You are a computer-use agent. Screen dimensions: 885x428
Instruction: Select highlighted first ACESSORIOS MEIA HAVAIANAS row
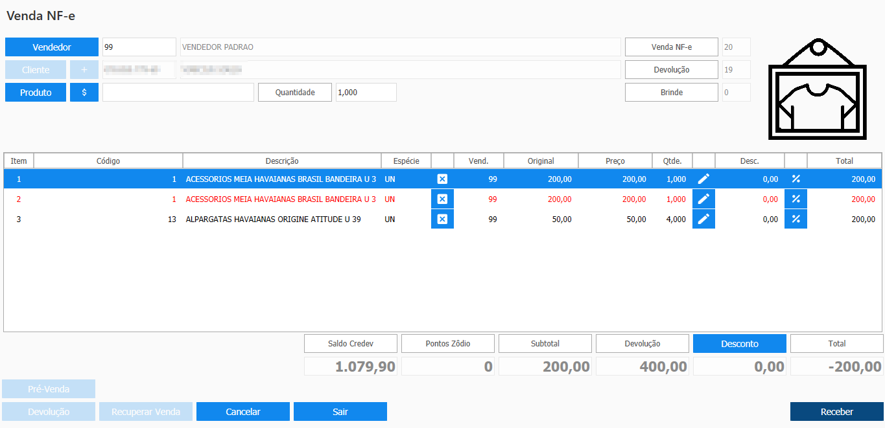tap(442, 179)
